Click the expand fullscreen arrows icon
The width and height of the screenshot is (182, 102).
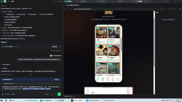pyautogui.click(x=166, y=1)
